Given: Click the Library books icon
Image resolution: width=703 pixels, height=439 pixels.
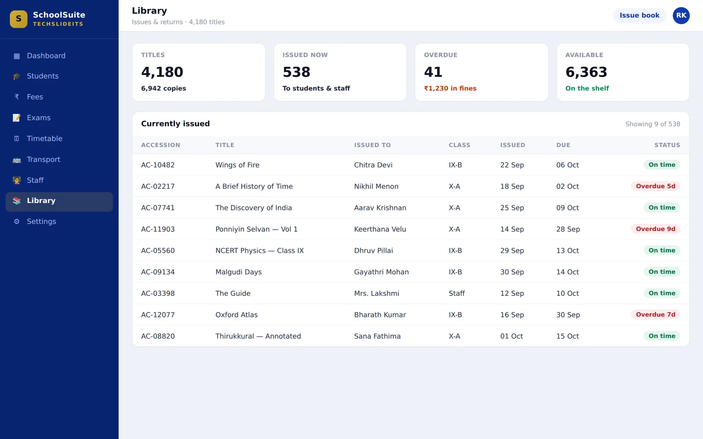Looking at the screenshot, I should 17,201.
